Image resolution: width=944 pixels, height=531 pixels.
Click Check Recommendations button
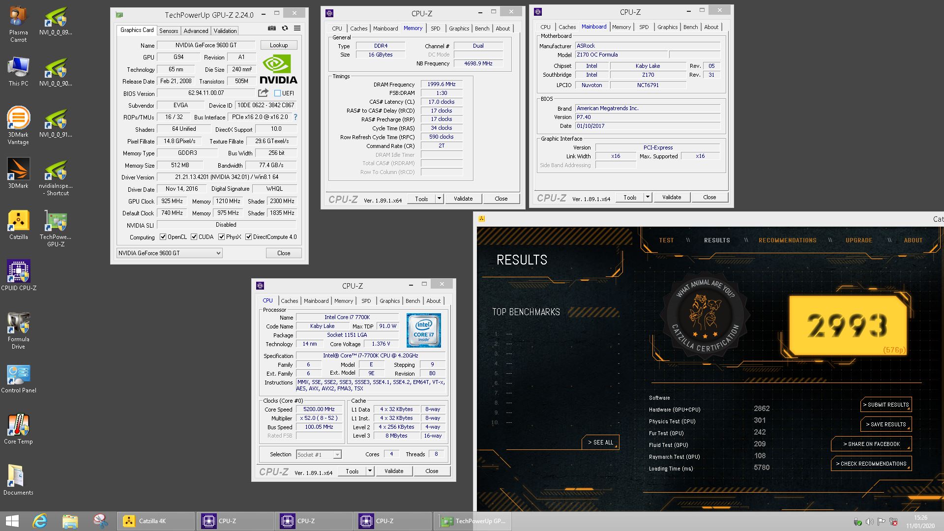coord(871,464)
